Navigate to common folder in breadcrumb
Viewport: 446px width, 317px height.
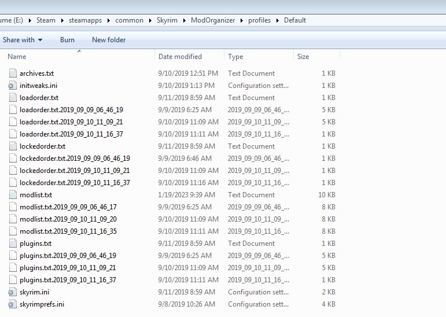(x=129, y=20)
